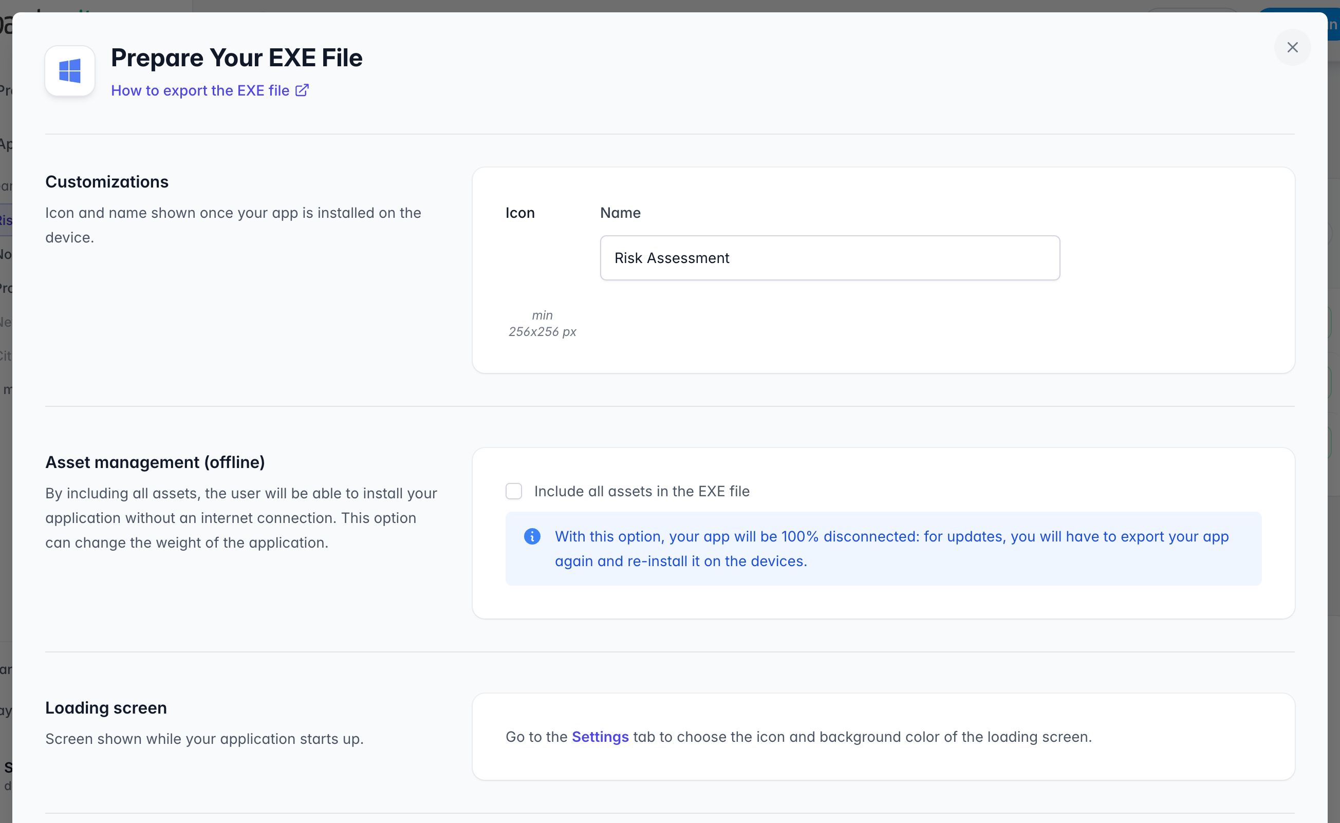Close the Prepare Your EXE File dialog
1340x823 pixels.
(x=1292, y=47)
